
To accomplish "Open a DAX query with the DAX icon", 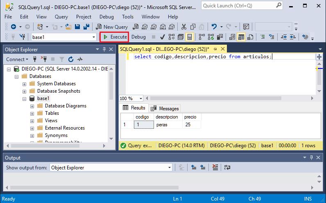I will [172, 27].
